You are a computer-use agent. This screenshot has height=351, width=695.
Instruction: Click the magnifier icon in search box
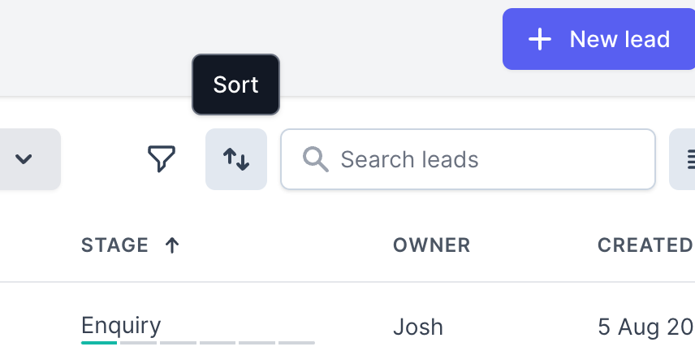pos(315,159)
